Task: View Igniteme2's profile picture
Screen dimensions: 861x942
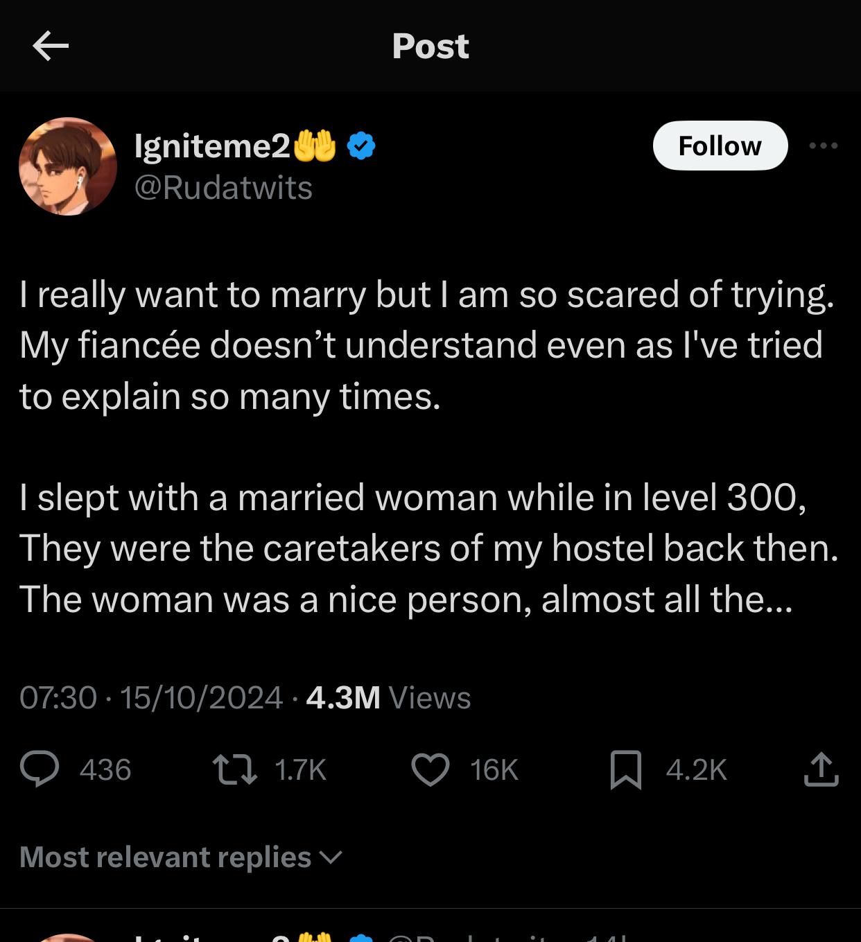Action: (x=68, y=166)
